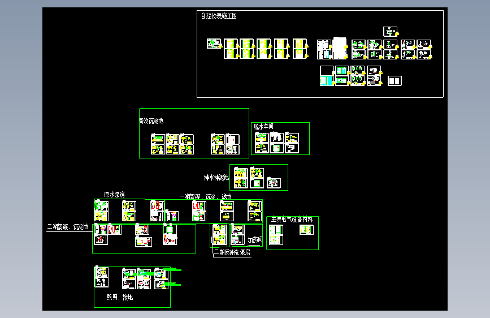Click the 加药间 label

pyautogui.click(x=255, y=240)
